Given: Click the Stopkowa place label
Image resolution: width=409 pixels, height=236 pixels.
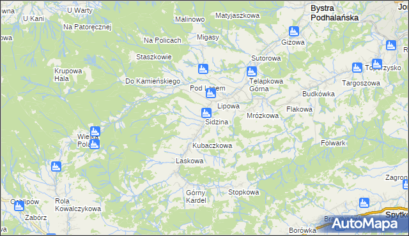Looking at the screenshot, I should [243, 192].
